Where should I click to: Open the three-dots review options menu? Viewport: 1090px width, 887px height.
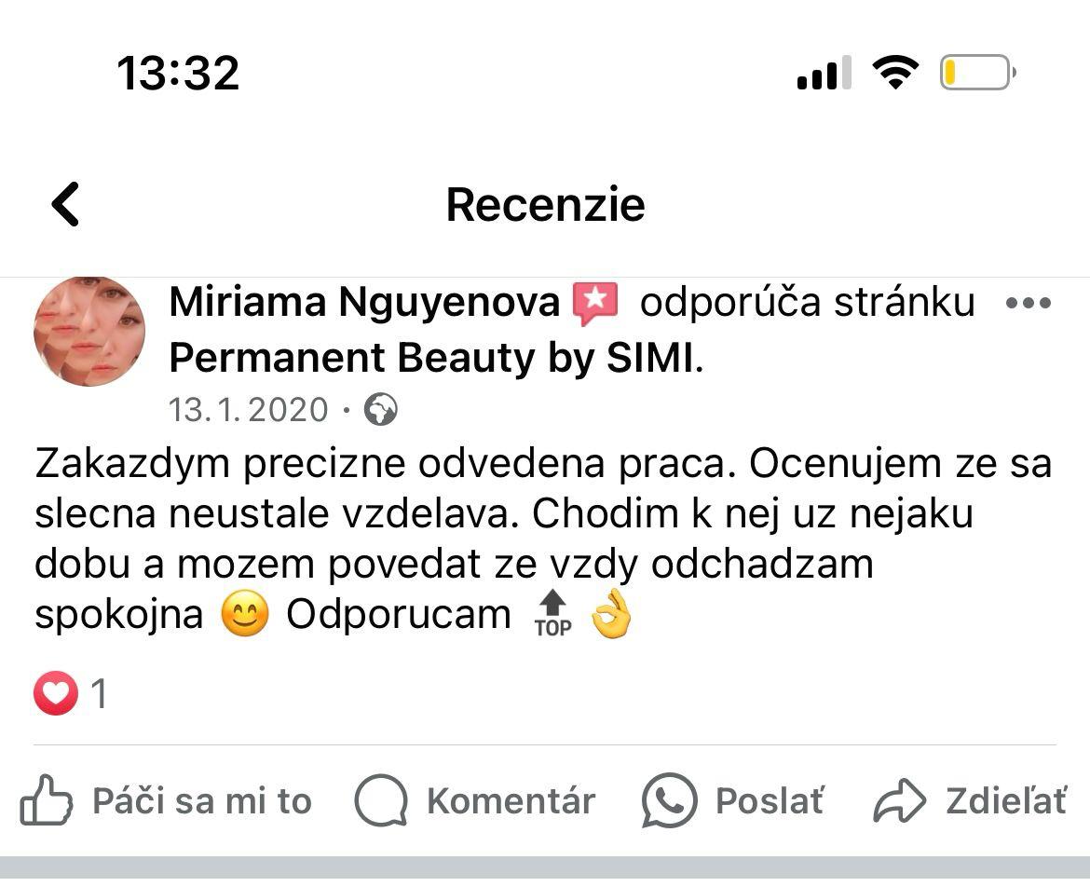[1029, 304]
